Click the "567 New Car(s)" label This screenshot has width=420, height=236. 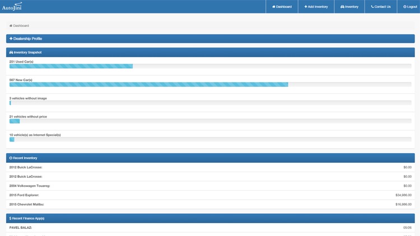(x=21, y=80)
